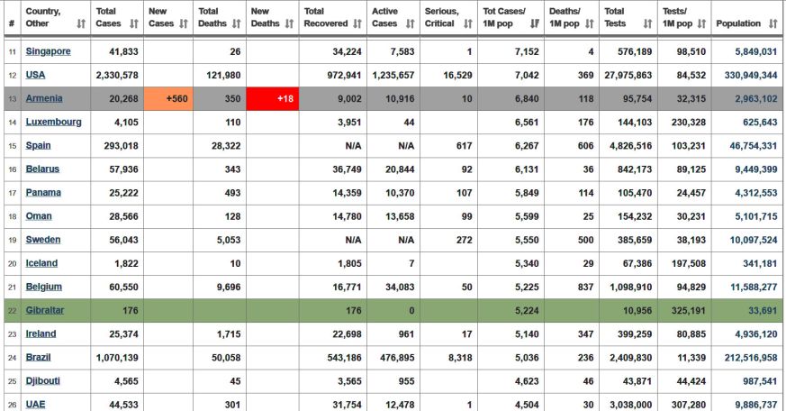This screenshot has width=786, height=411.
Task: Sort by New Deaths arrow icon
Action: [x=289, y=23]
